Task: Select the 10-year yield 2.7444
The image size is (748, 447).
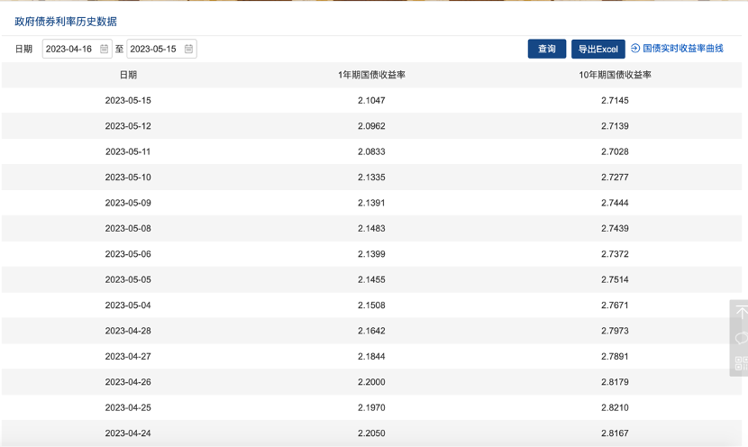Action: click(615, 203)
